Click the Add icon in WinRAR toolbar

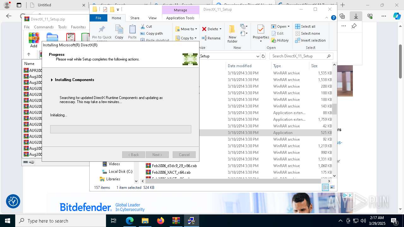click(x=34, y=40)
